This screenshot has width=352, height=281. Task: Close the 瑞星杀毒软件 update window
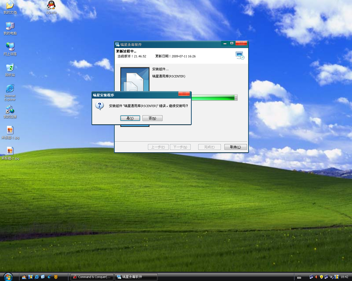point(241,43)
